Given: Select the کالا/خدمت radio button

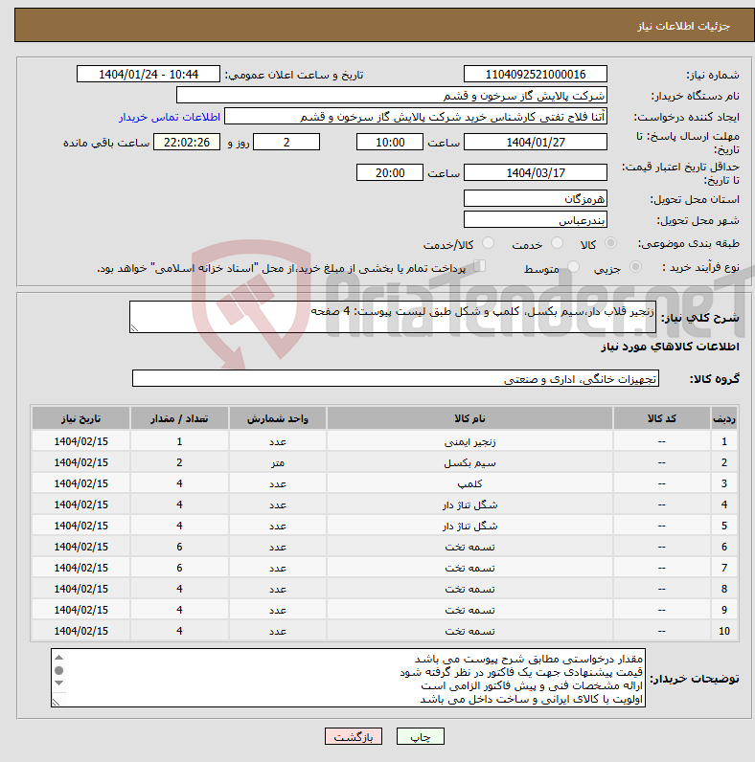Looking at the screenshot, I should click(488, 243).
